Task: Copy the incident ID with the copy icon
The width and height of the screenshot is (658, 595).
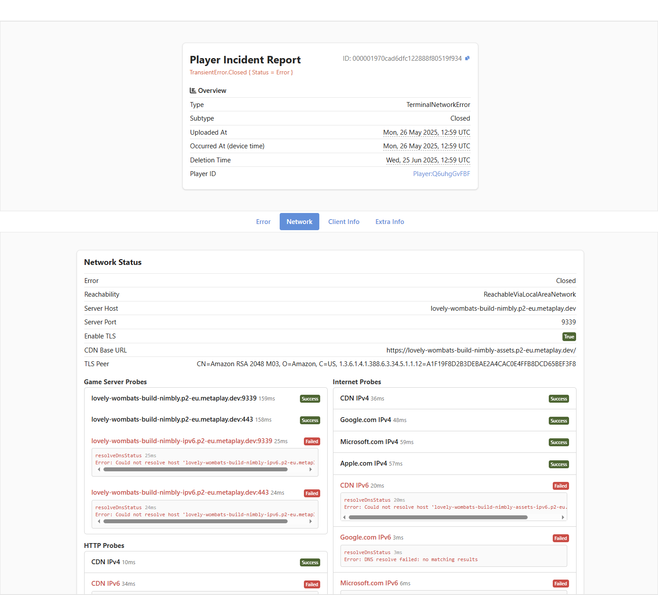Action: [x=467, y=58]
